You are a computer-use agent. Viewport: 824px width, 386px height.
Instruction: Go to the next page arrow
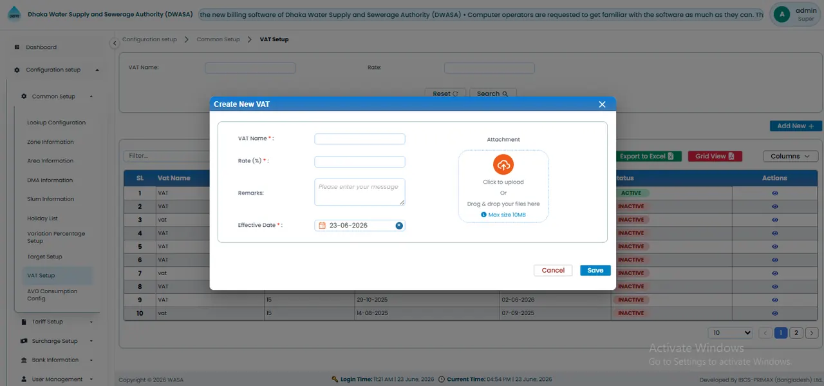812,333
